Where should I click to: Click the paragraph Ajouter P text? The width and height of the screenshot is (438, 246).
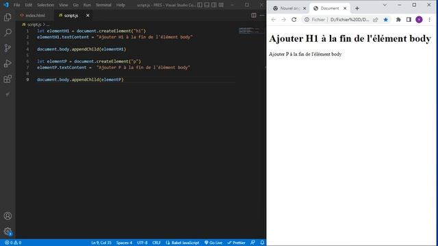click(305, 54)
